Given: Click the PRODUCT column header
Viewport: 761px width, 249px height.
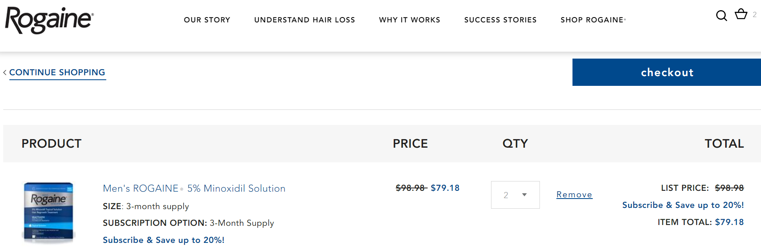Looking at the screenshot, I should click(x=51, y=144).
